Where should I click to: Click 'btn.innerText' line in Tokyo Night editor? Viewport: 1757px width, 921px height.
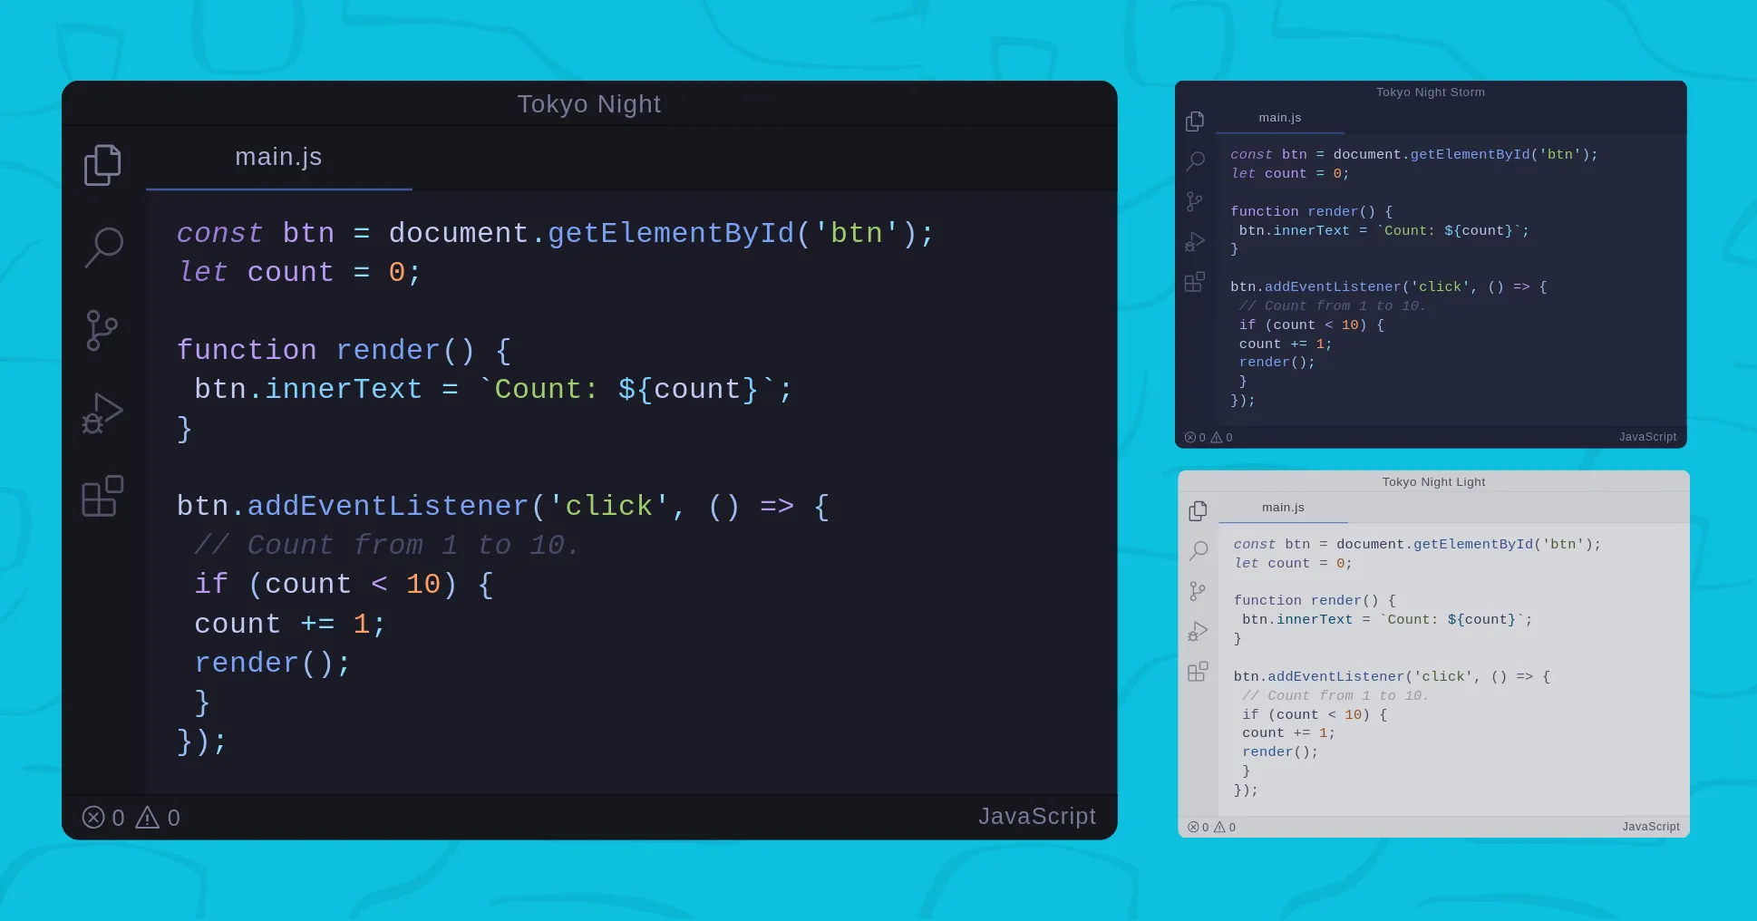point(493,390)
